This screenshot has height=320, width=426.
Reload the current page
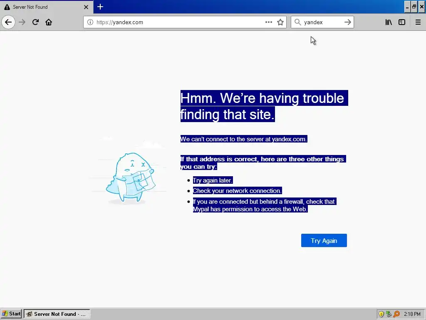coord(35,22)
